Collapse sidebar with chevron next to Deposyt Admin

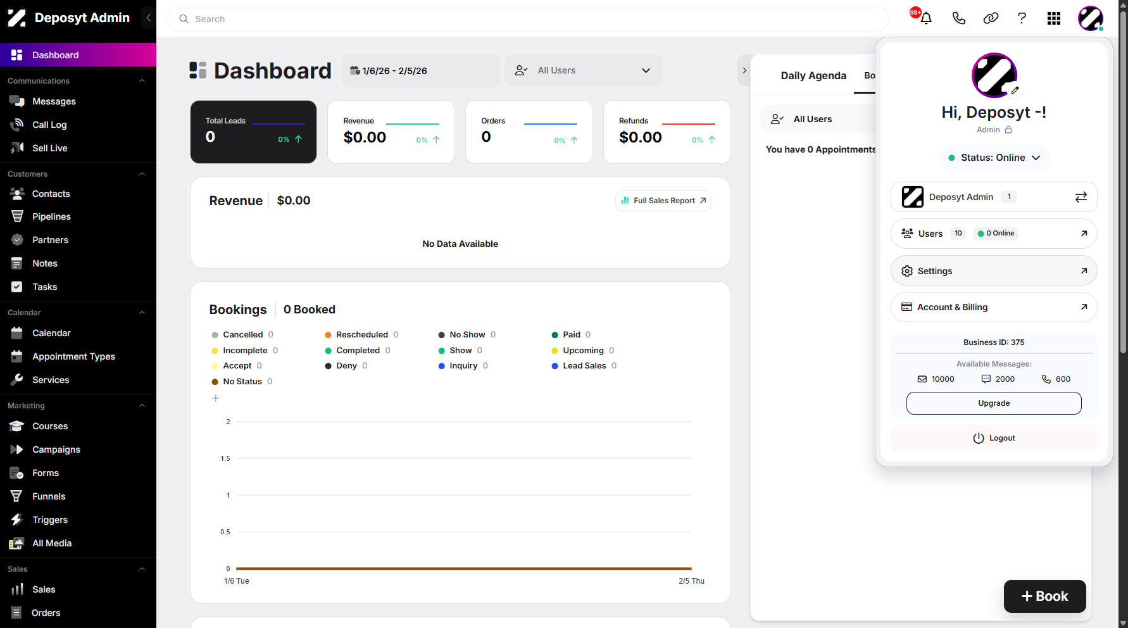(x=148, y=18)
